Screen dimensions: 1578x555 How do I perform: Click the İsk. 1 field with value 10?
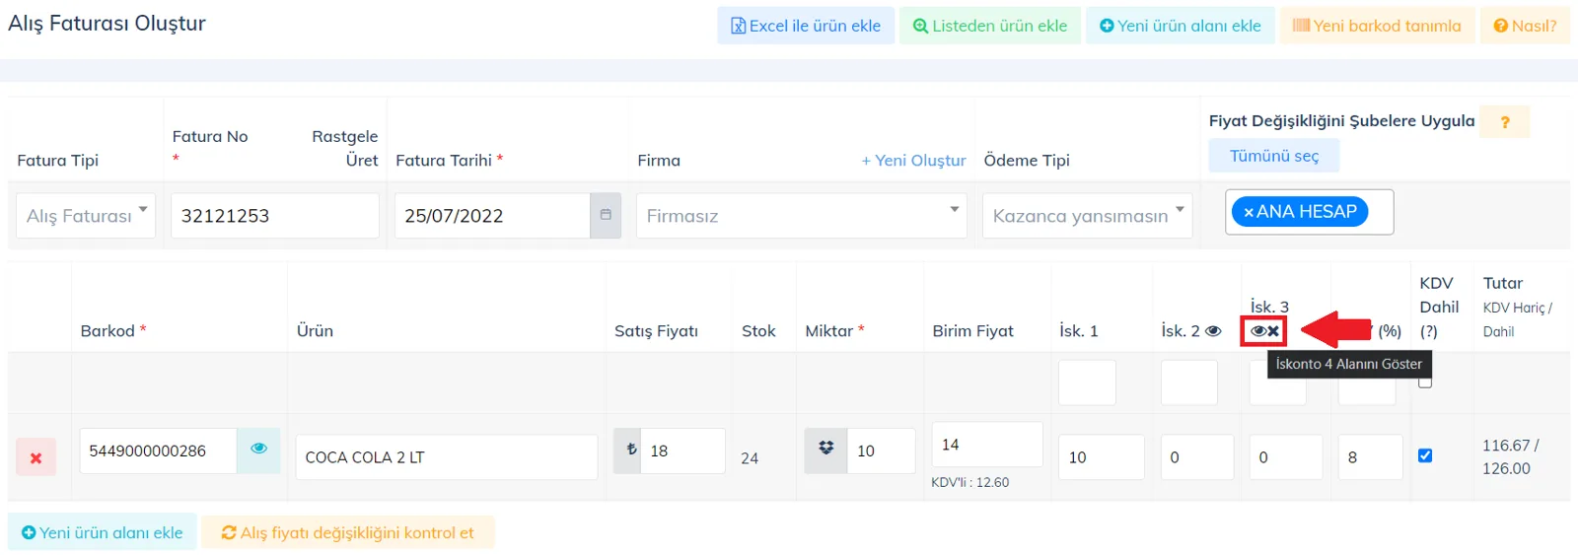1102,457
